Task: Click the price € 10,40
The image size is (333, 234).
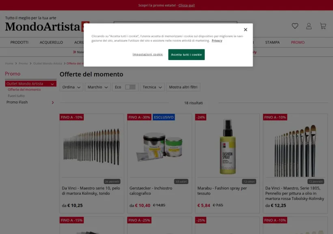Action: [x=143, y=205]
